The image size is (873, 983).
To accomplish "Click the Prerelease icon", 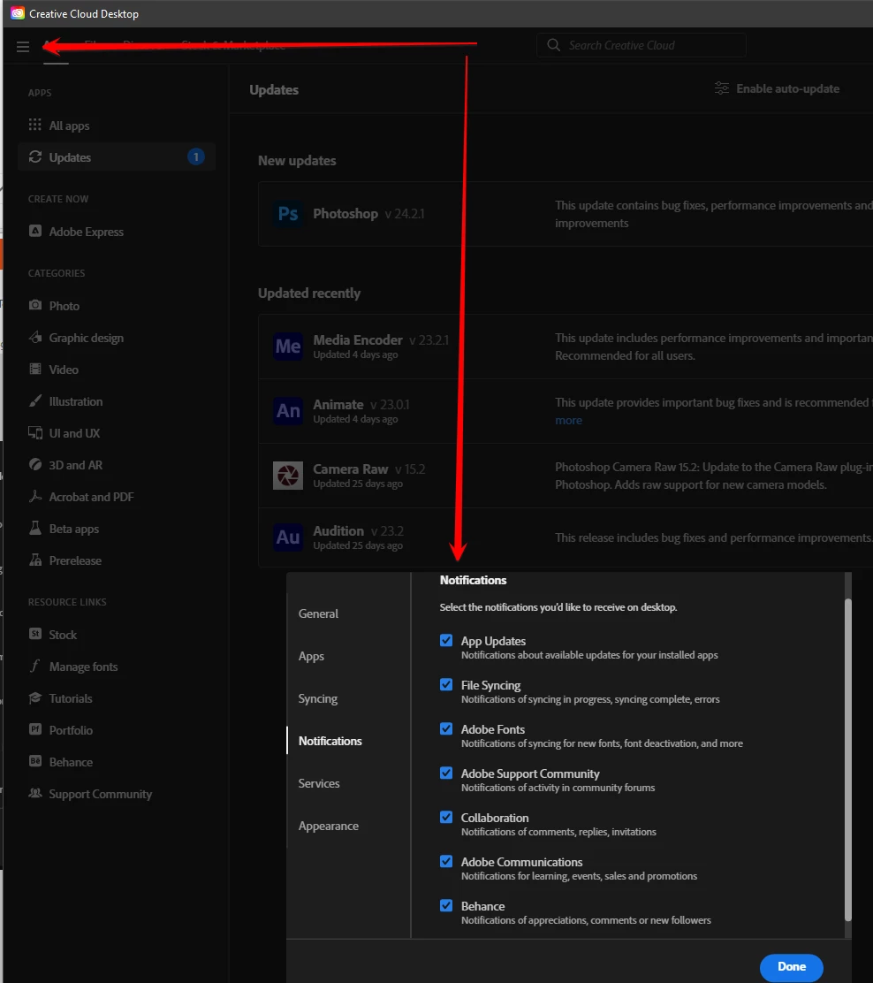I will tap(35, 560).
